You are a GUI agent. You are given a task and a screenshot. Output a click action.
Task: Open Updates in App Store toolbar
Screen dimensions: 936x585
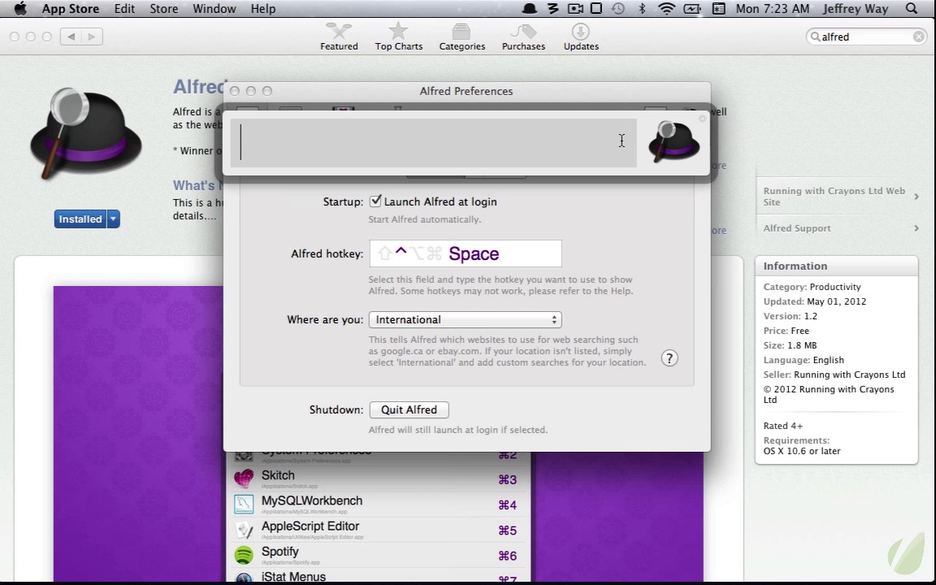click(x=581, y=37)
